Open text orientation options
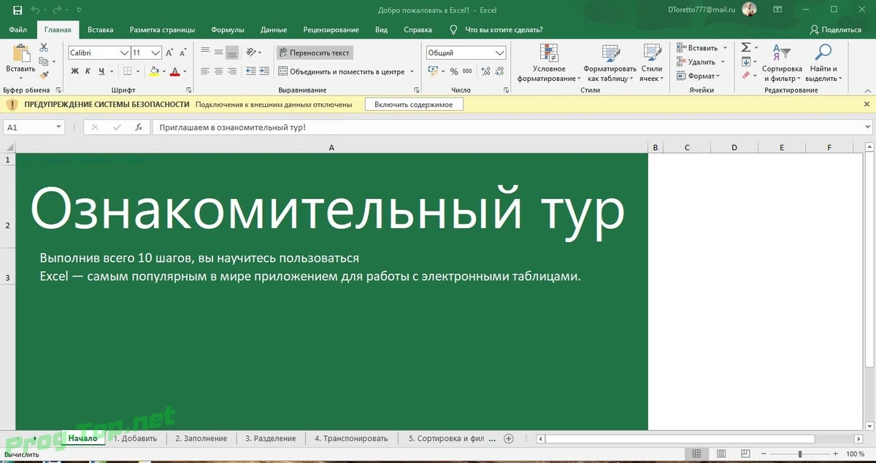 point(254,52)
